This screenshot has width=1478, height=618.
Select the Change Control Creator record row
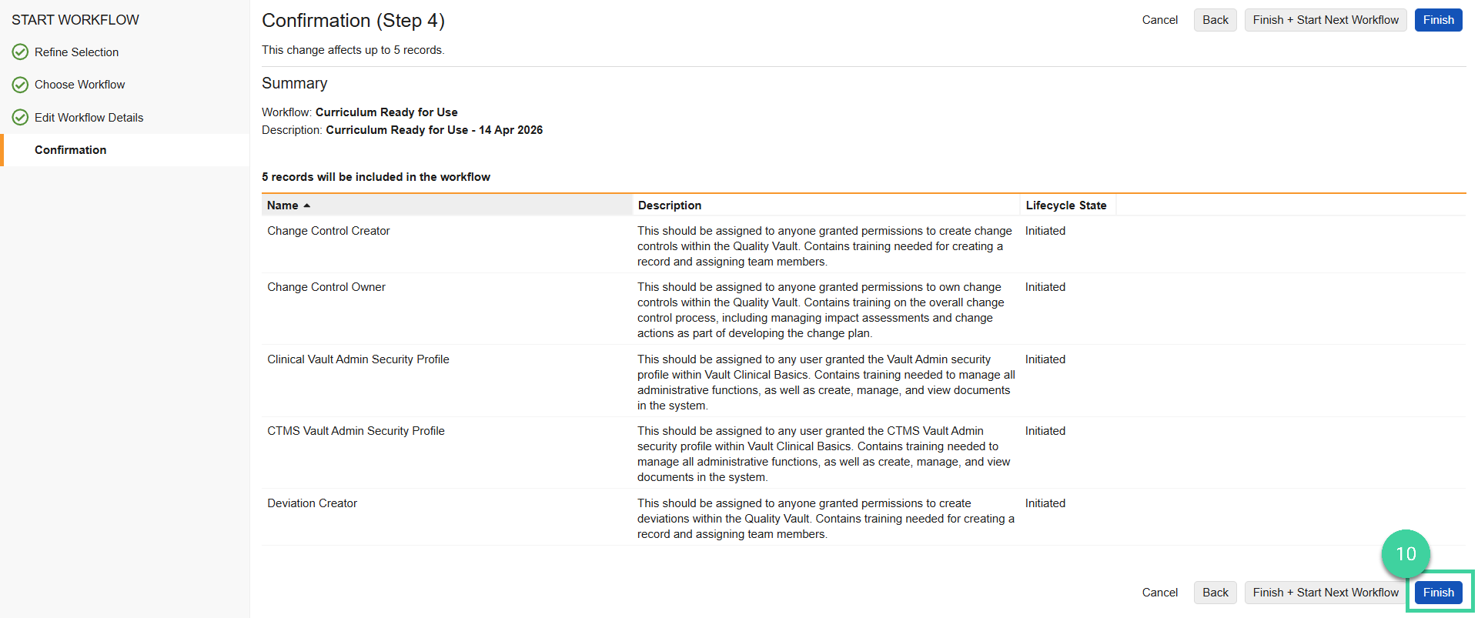point(329,231)
